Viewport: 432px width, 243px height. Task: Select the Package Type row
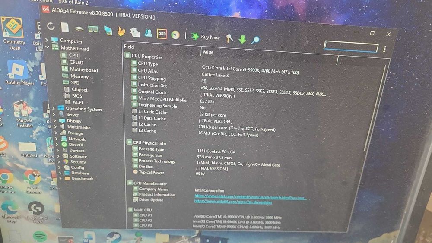184,150
